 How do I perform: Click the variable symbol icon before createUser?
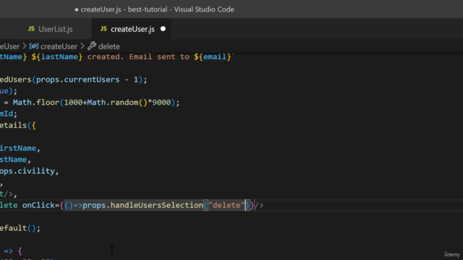click(34, 46)
